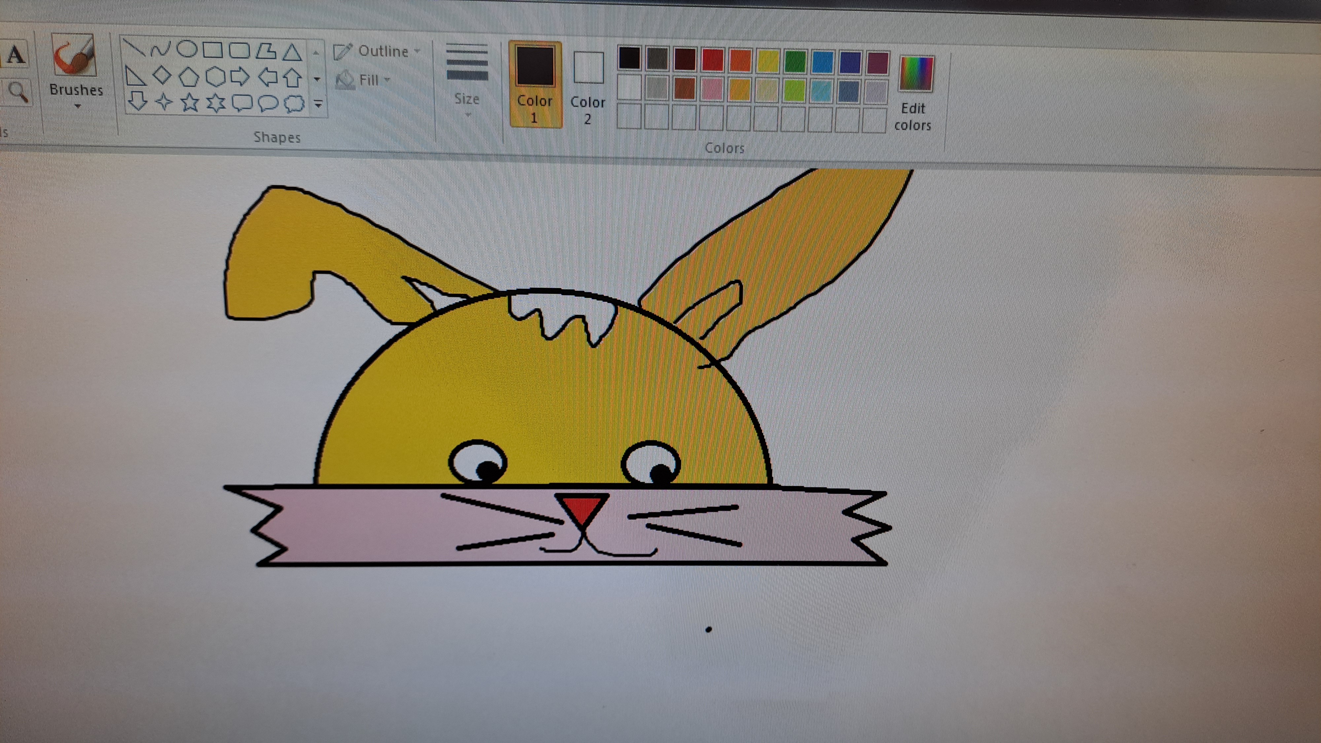Choose the red color swatch
Viewport: 1321px width, 743px height.
pyautogui.click(x=712, y=60)
